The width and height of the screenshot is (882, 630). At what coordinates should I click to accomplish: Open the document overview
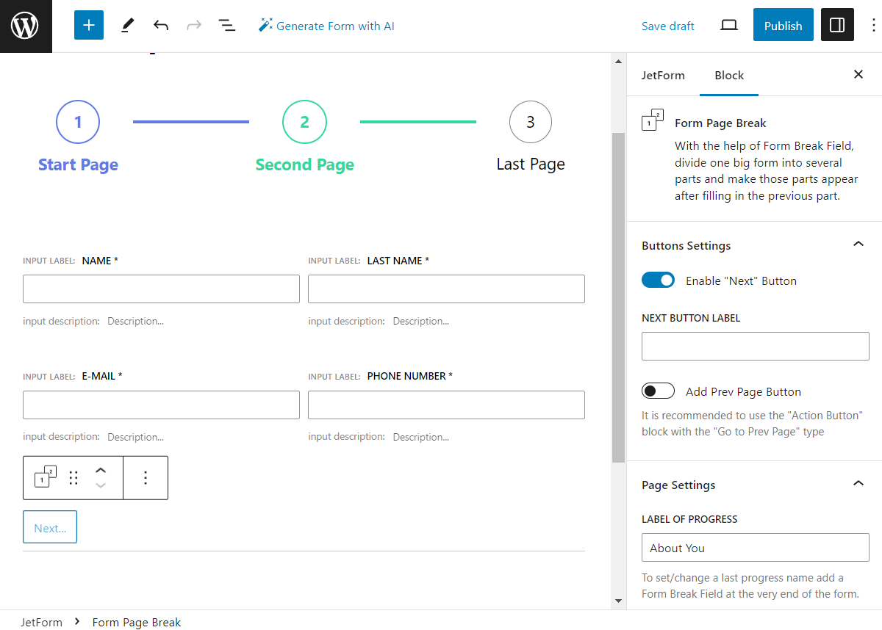click(x=227, y=24)
